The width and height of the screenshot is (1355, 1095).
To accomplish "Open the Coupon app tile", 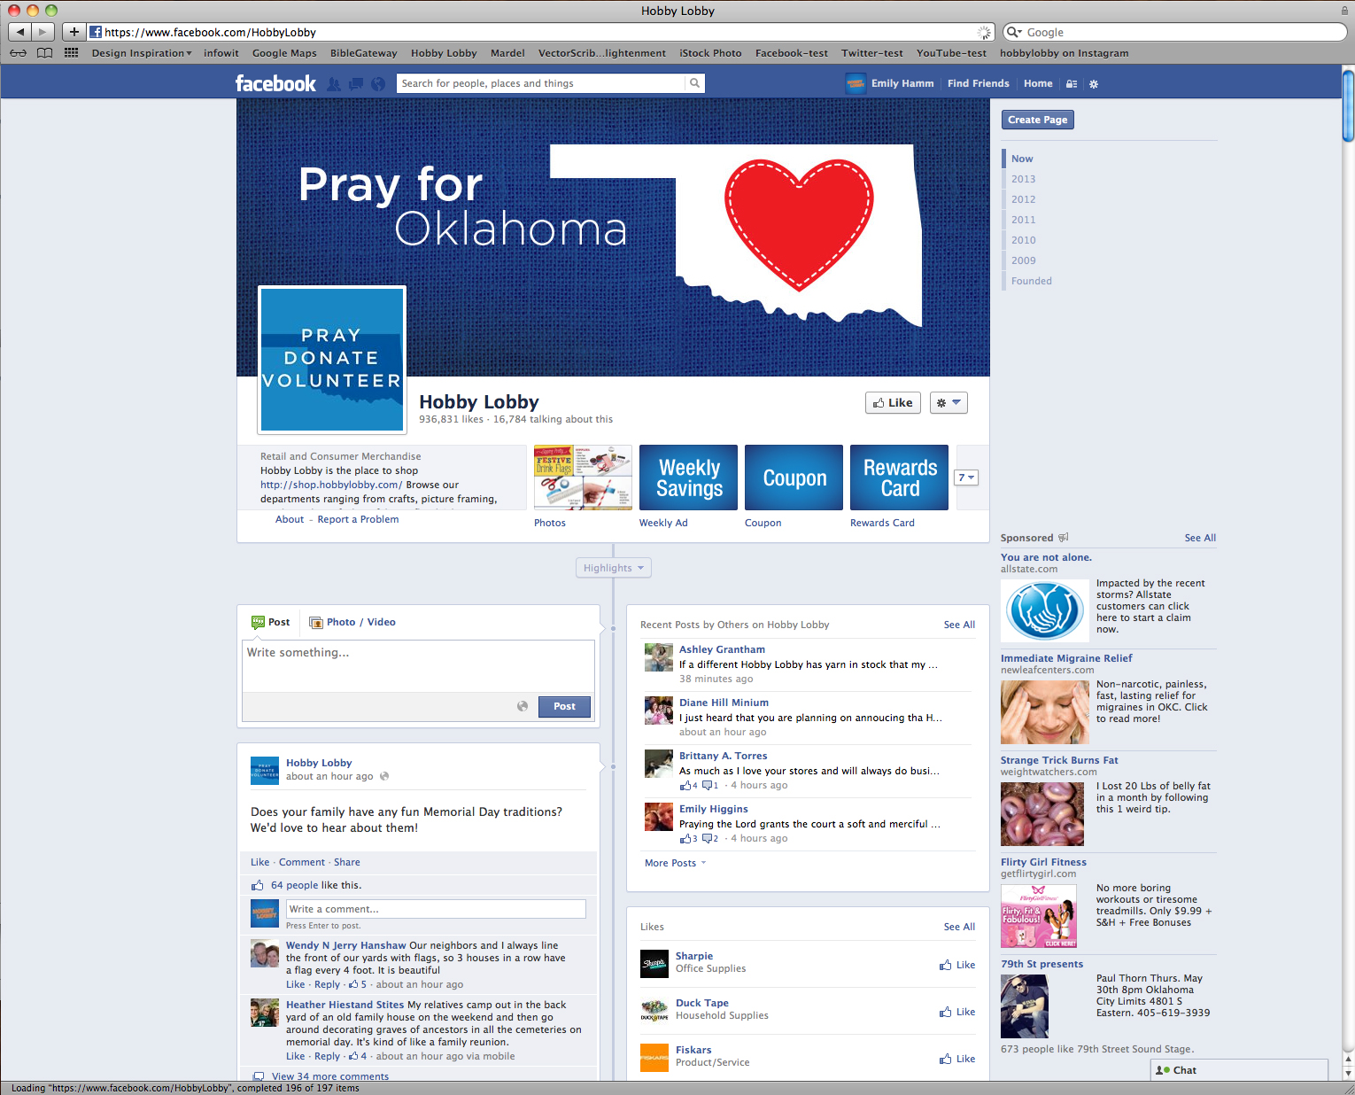I will tap(794, 478).
